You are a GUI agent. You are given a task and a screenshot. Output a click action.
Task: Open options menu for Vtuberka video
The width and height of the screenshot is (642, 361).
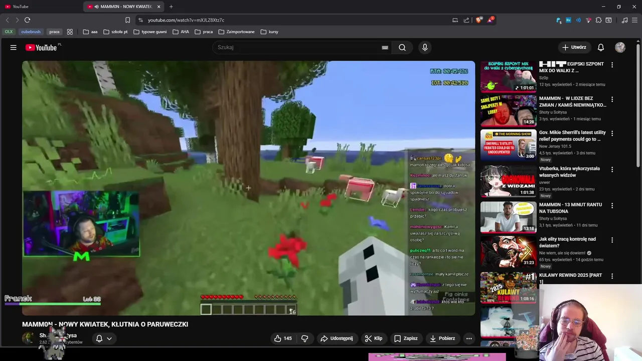click(612, 169)
